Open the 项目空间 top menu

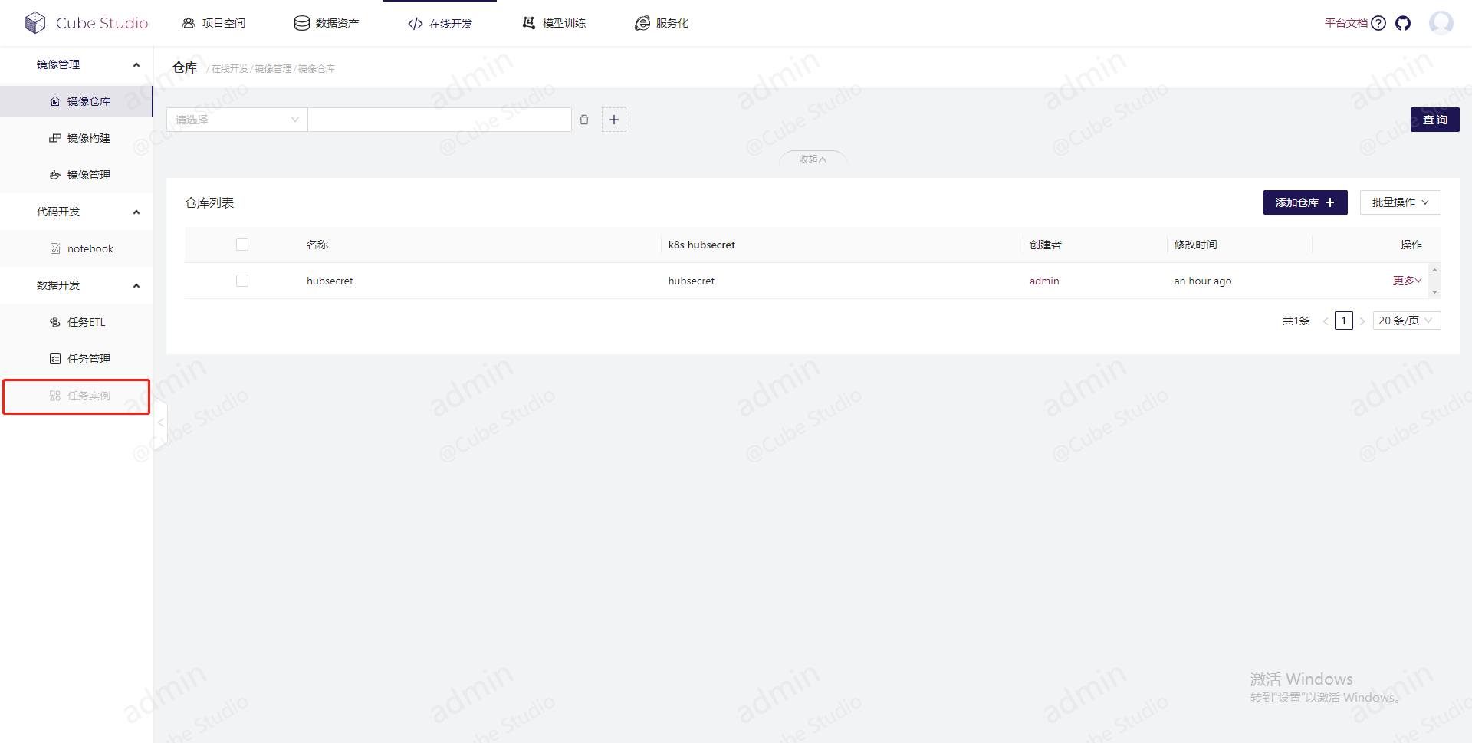pyautogui.click(x=213, y=23)
